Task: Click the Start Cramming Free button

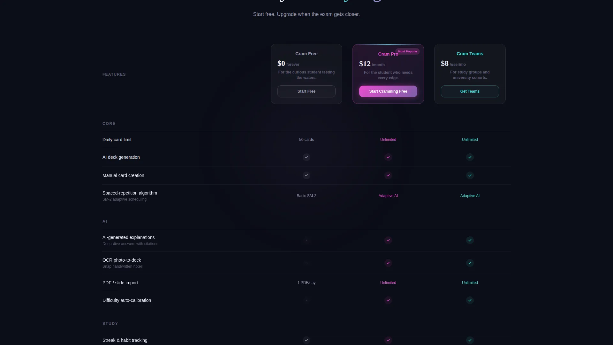Action: pyautogui.click(x=388, y=91)
